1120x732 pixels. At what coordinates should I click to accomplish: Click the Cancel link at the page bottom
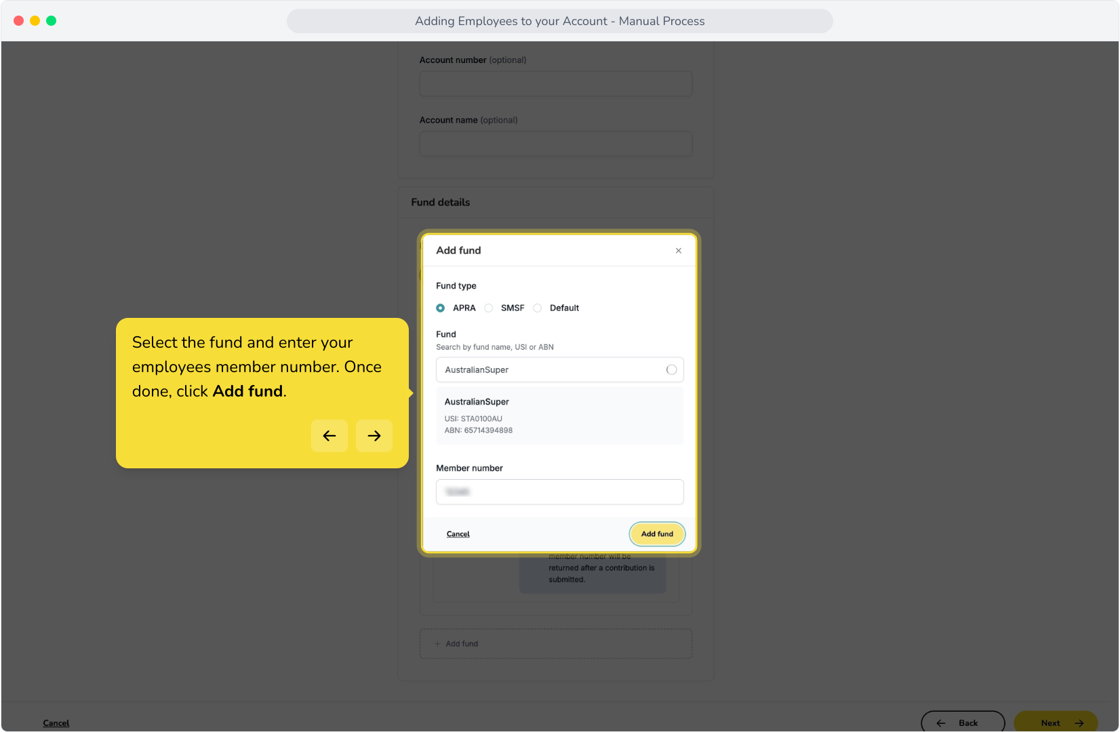click(56, 723)
